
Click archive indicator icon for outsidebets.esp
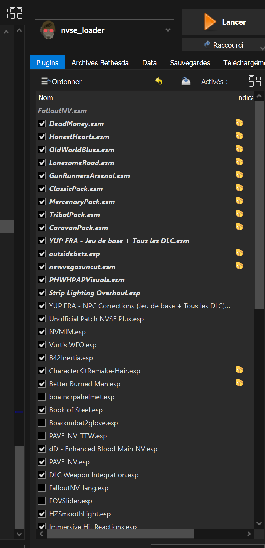click(239, 253)
